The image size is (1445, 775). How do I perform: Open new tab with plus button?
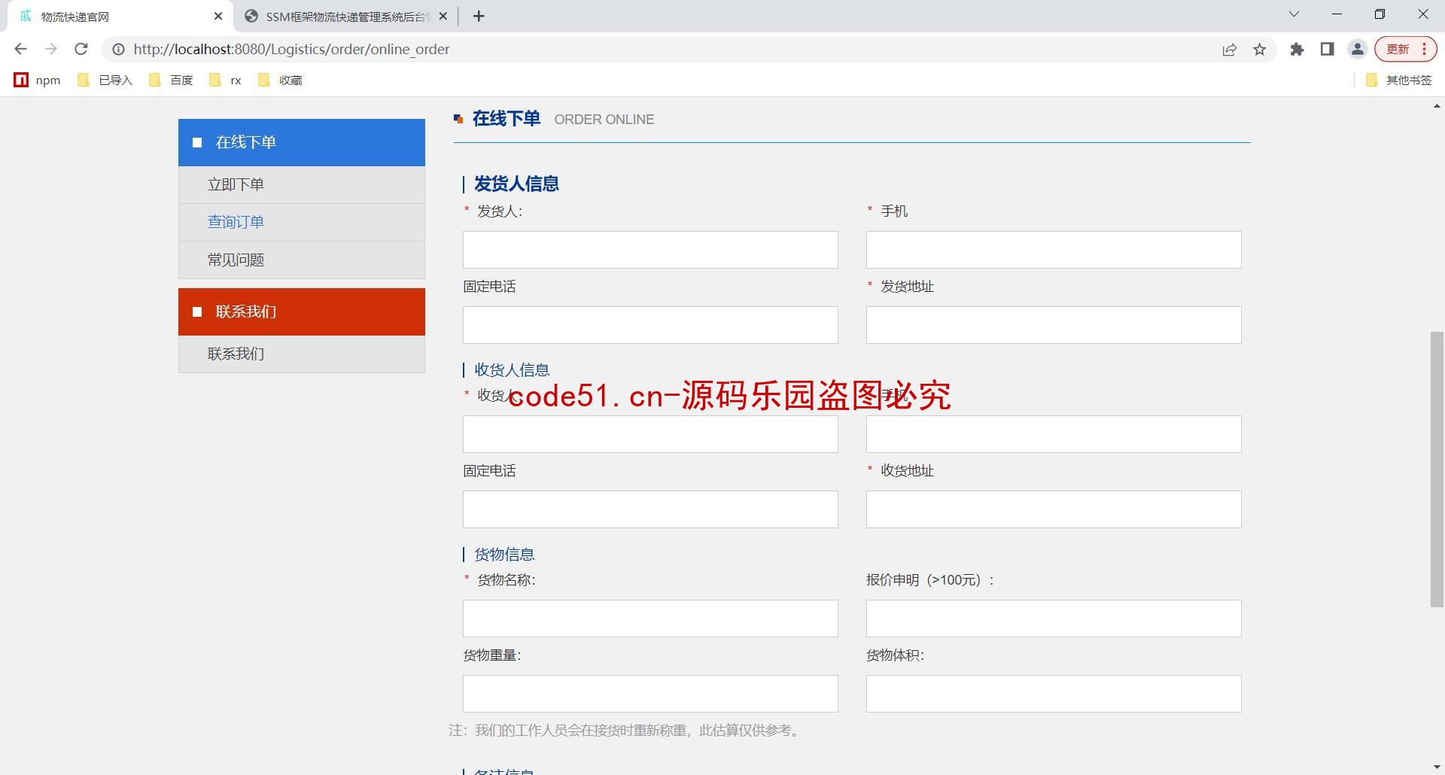click(479, 16)
